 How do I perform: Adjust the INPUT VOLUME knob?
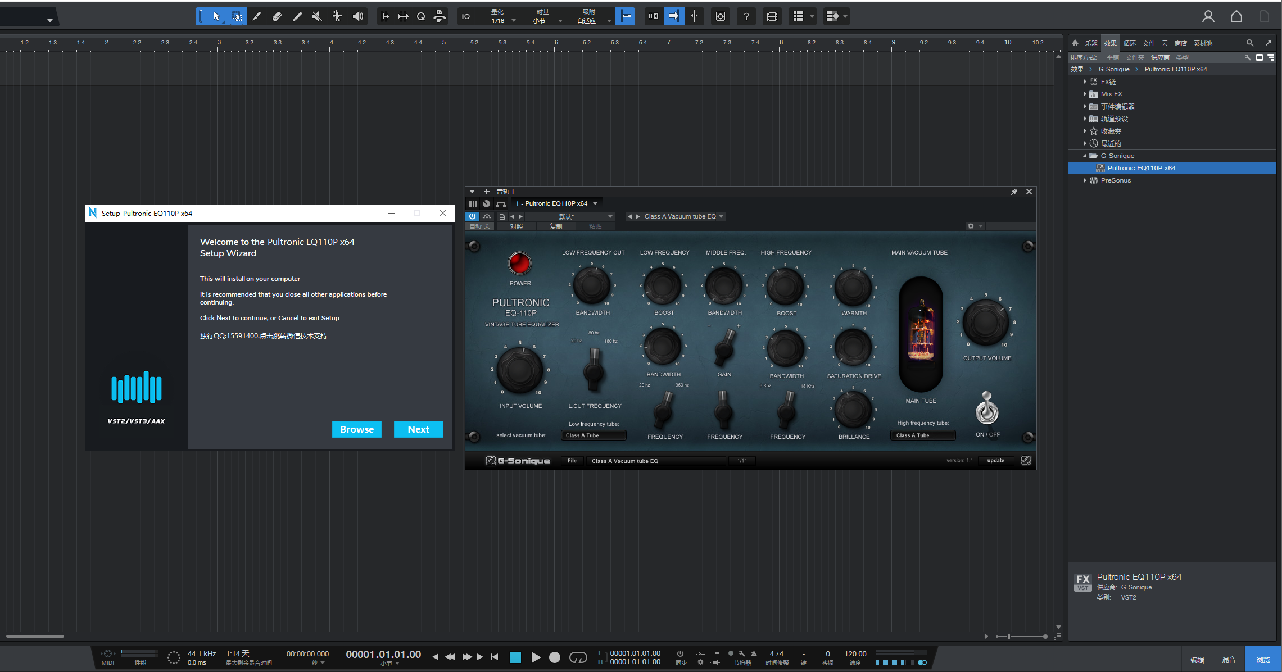pos(520,370)
